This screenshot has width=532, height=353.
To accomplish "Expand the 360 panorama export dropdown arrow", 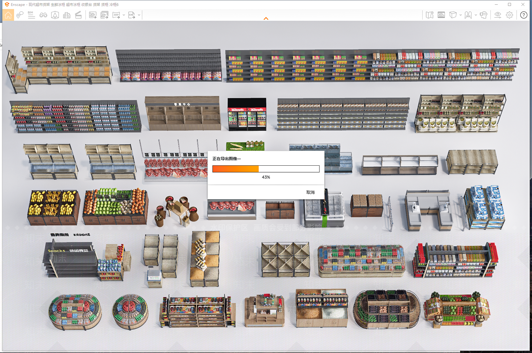I will pyautogui.click(x=124, y=15).
